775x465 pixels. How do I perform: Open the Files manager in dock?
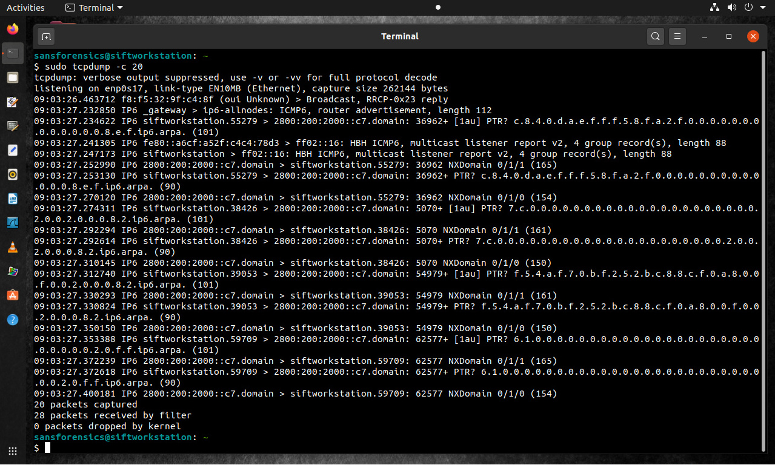pyautogui.click(x=13, y=77)
